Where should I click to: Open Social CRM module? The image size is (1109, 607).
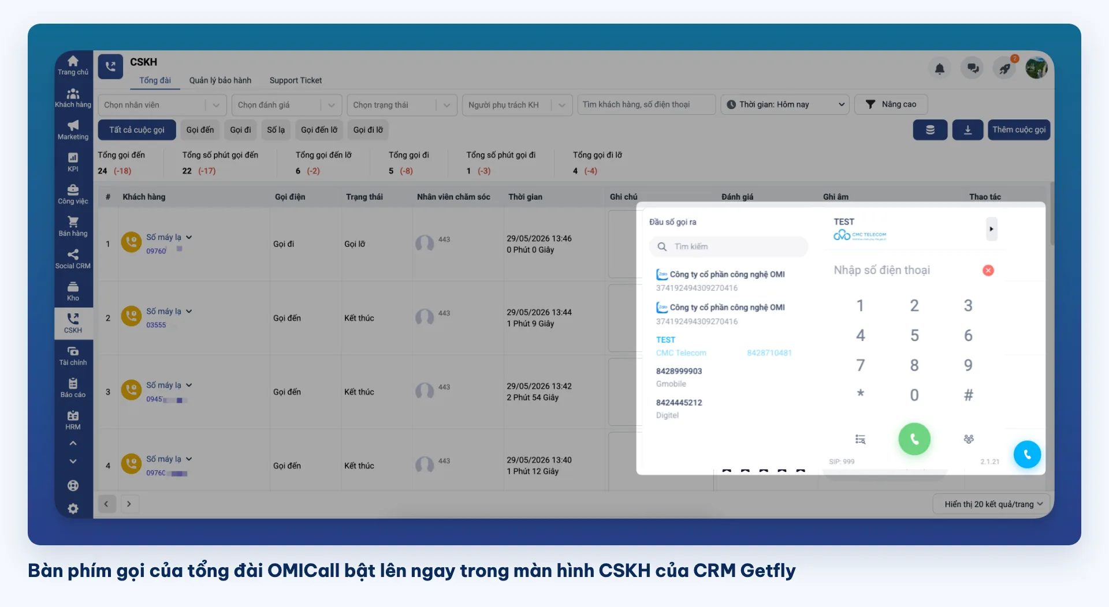click(73, 260)
